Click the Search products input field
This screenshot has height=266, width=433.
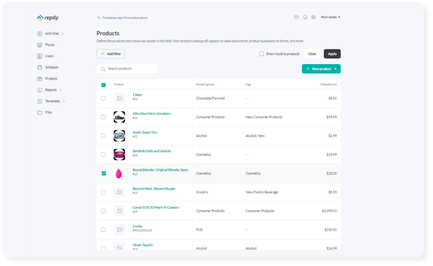pos(127,69)
